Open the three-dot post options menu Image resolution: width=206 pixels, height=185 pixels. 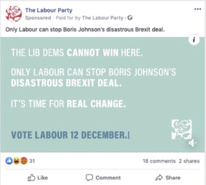[x=197, y=9]
